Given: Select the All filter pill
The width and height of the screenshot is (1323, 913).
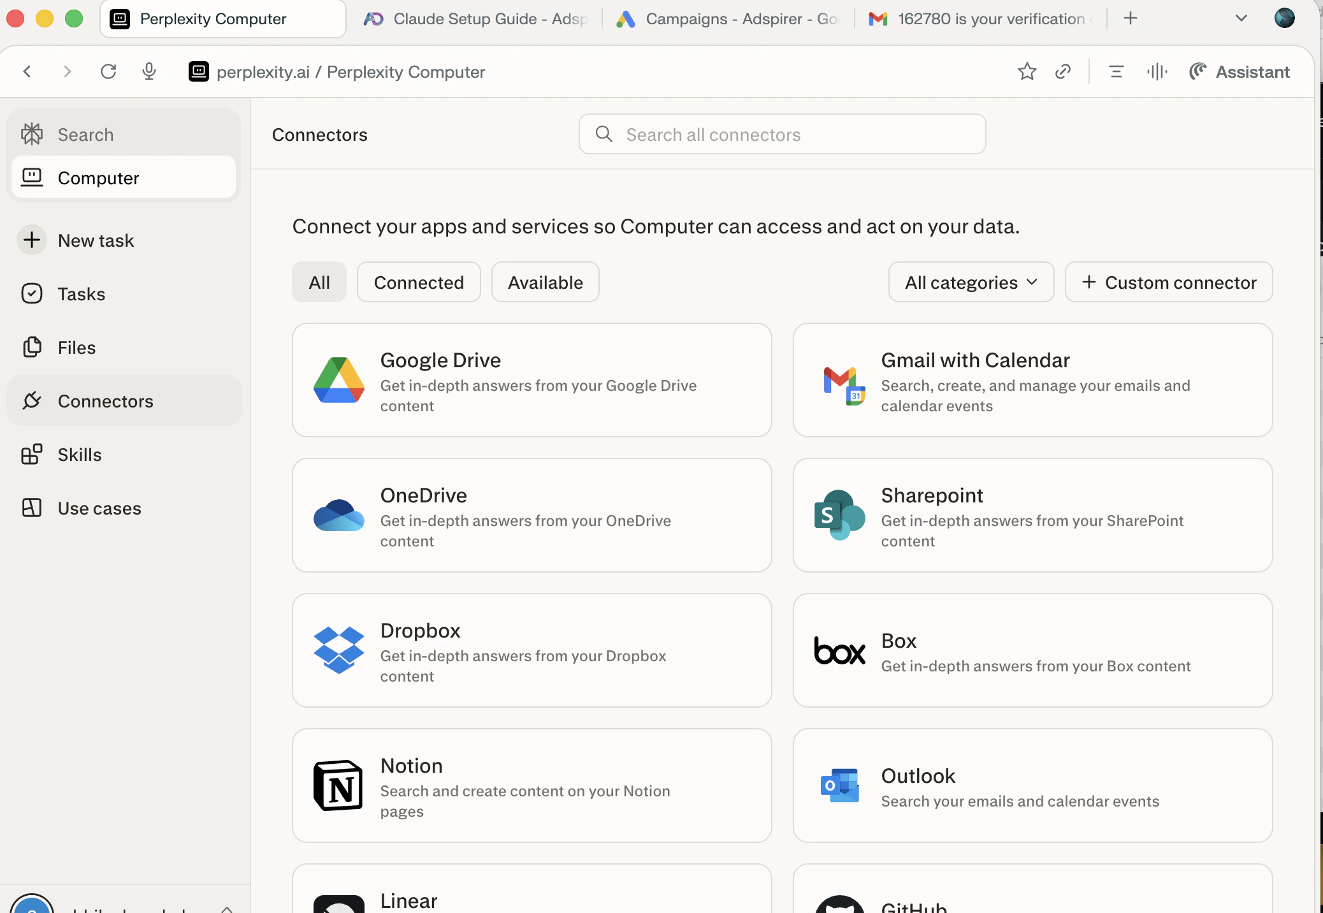Looking at the screenshot, I should coord(319,282).
